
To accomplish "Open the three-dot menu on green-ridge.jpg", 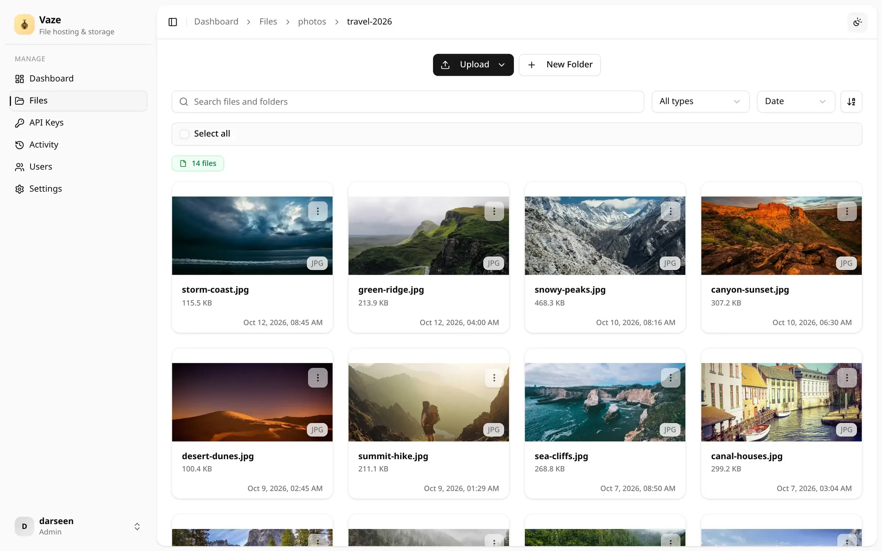I will (494, 211).
